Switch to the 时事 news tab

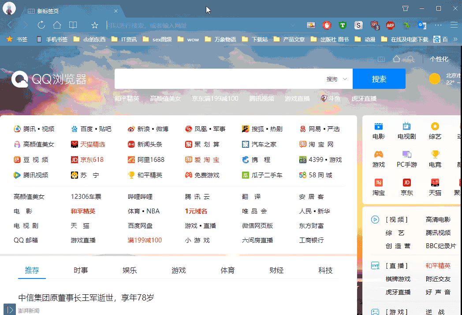[x=81, y=270]
